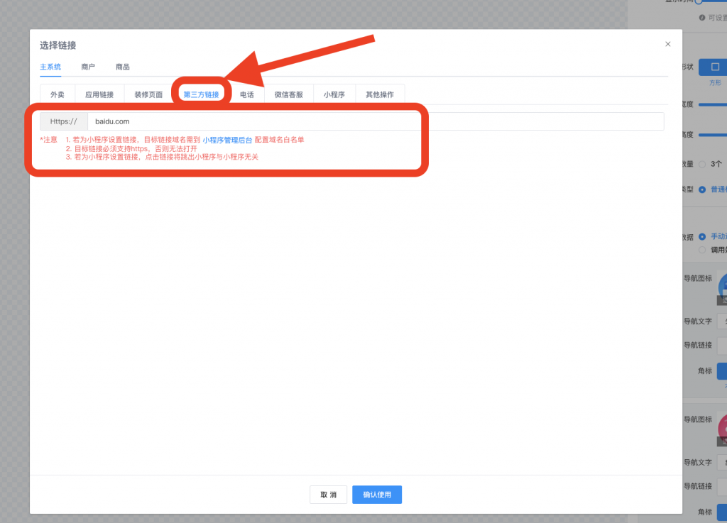Select the 应用链接 tab
The image size is (727, 523).
[99, 94]
